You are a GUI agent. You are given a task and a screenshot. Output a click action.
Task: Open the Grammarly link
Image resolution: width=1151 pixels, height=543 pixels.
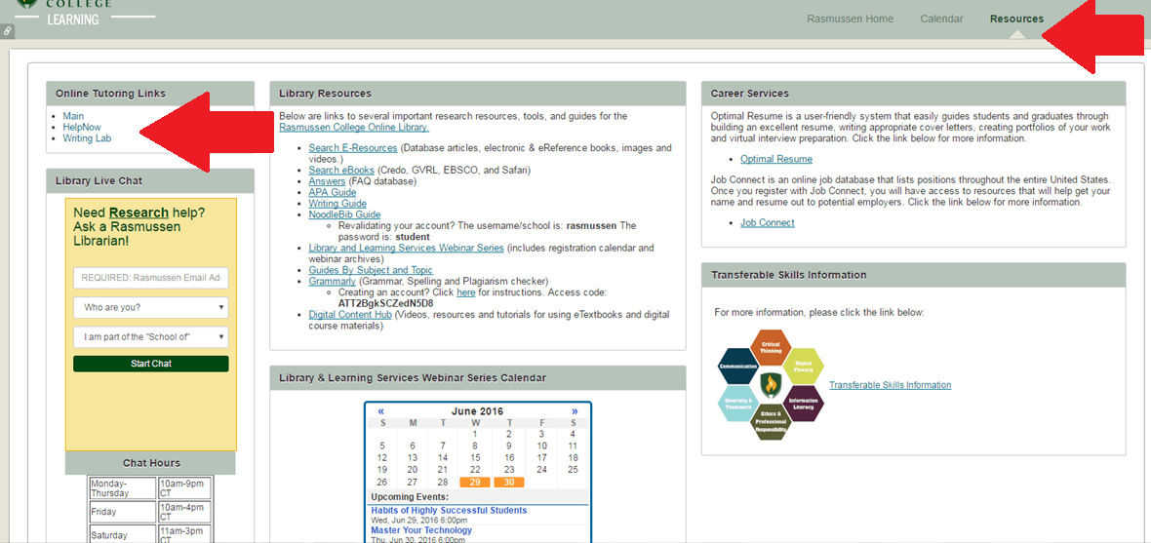tap(333, 281)
